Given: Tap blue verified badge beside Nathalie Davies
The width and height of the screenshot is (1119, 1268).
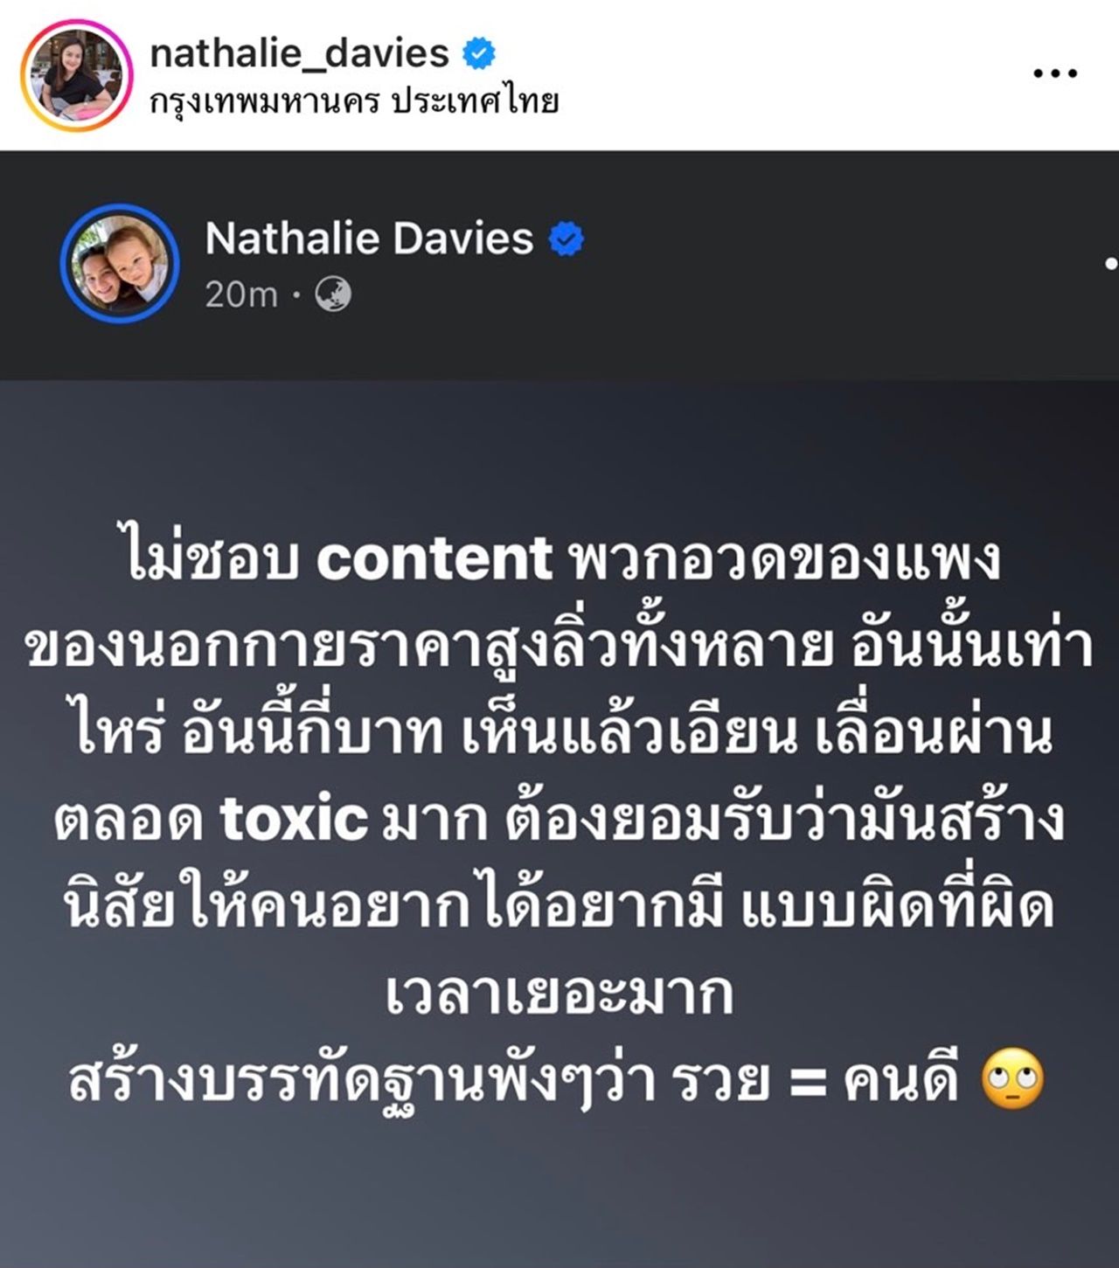Looking at the screenshot, I should [x=566, y=239].
